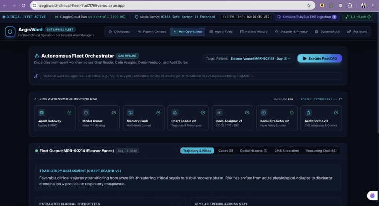Click the terminal prompt icon by Live Autonomous Routing DAG
This screenshot has width=379, height=206.
point(36,99)
